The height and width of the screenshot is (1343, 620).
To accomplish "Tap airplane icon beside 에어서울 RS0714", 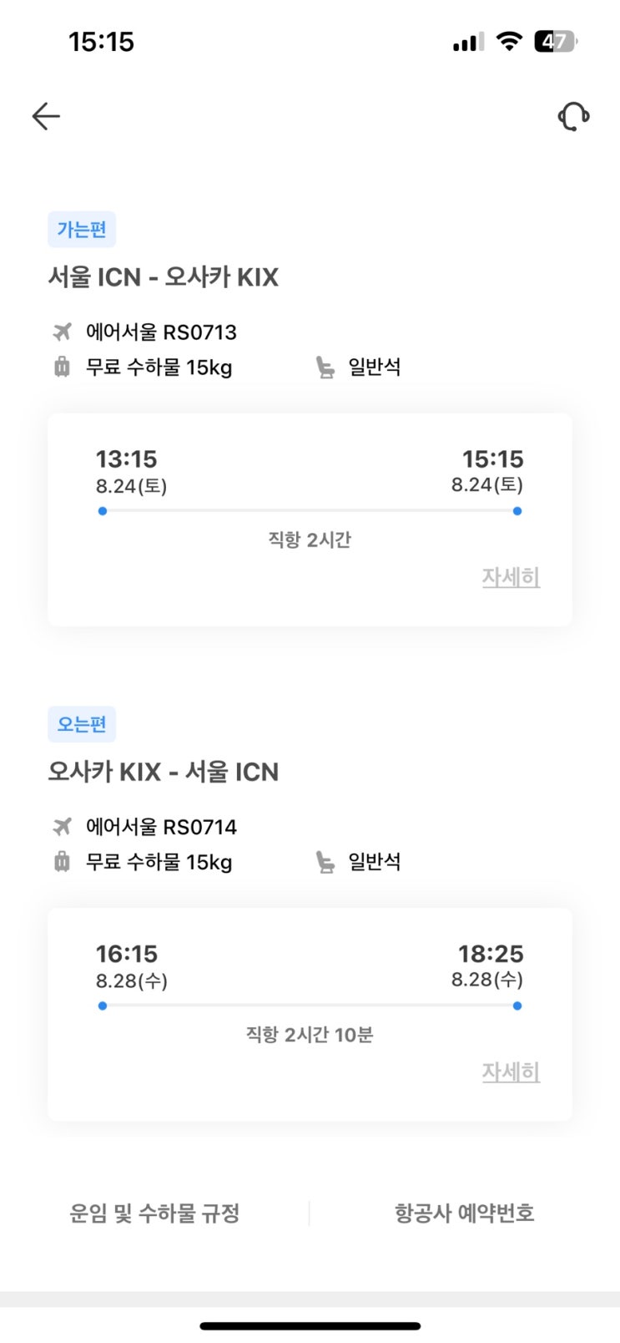I will click(62, 827).
